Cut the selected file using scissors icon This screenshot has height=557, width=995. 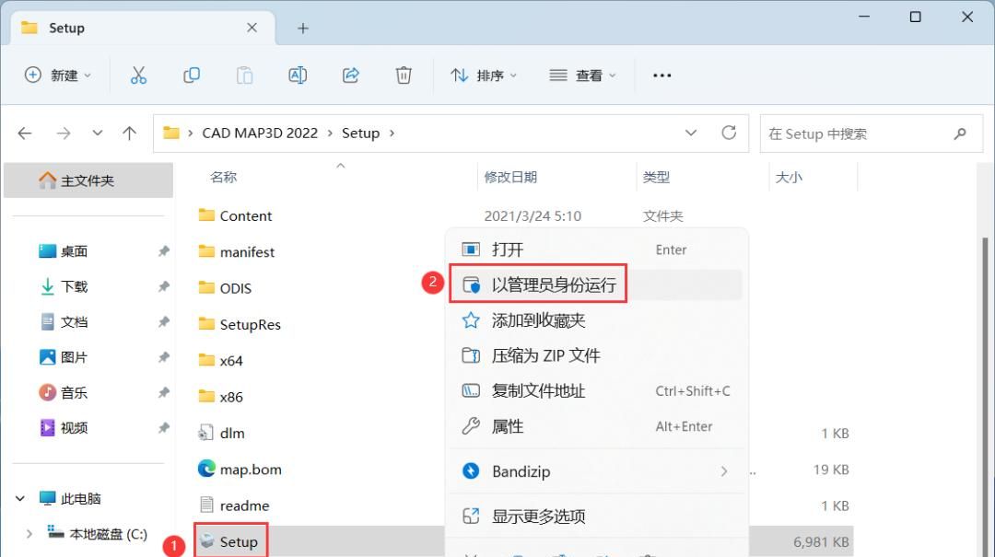point(139,75)
